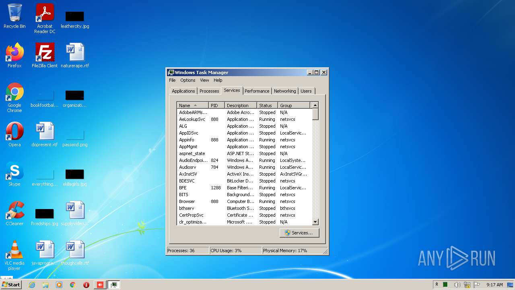The height and width of the screenshot is (290, 515).
Task: Select the BITS service row
Action: point(244,195)
